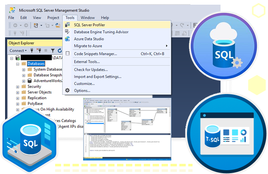Expand the Server Objects folder

18,92
